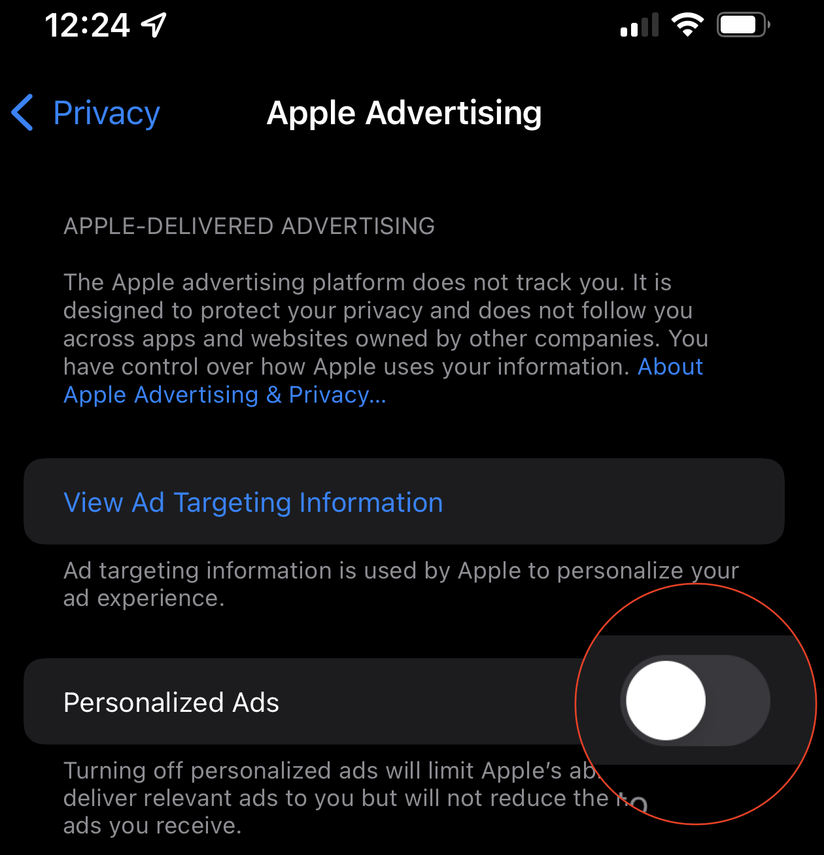Tap the 'Apple Advertising & Privacy…' link line

[x=225, y=395]
